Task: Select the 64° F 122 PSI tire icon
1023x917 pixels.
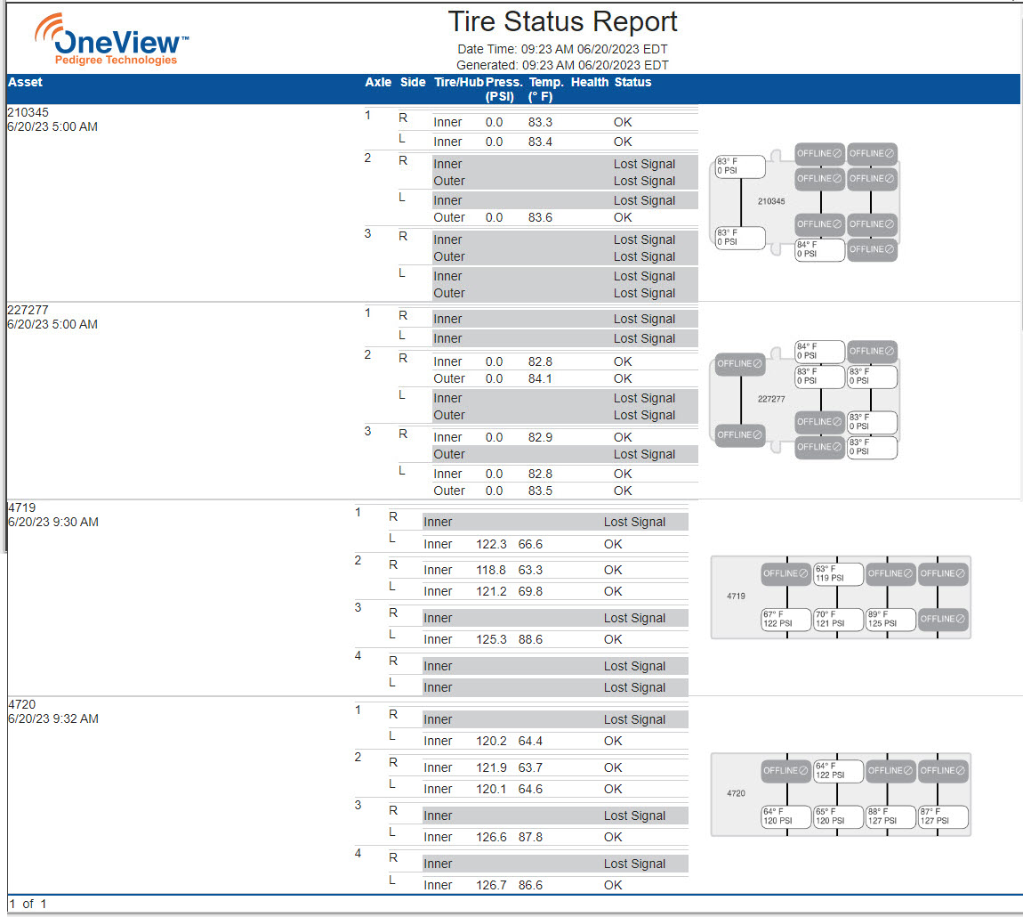Action: [839, 770]
